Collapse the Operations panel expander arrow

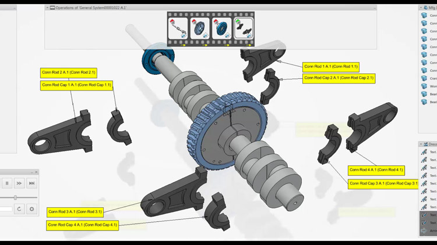click(47, 8)
